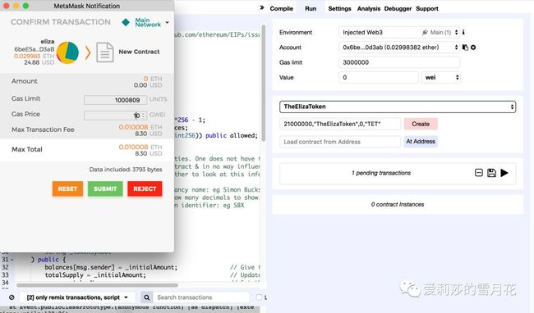Switch to the Run tab

pos(311,8)
